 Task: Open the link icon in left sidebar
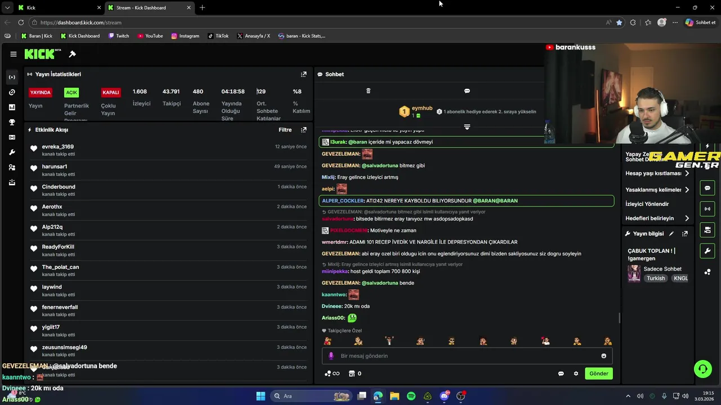pos(12,92)
